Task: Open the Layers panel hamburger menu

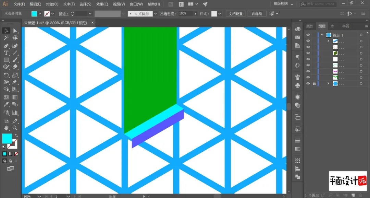Action: click(x=367, y=26)
